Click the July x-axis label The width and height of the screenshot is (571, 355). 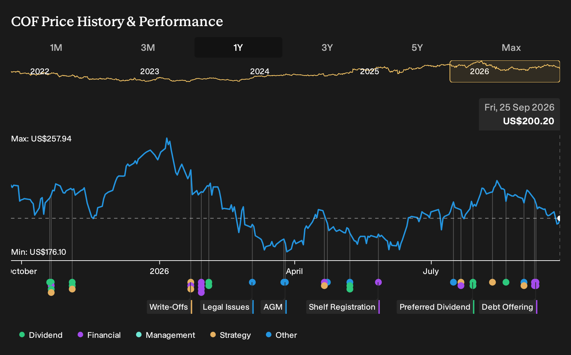[431, 271]
